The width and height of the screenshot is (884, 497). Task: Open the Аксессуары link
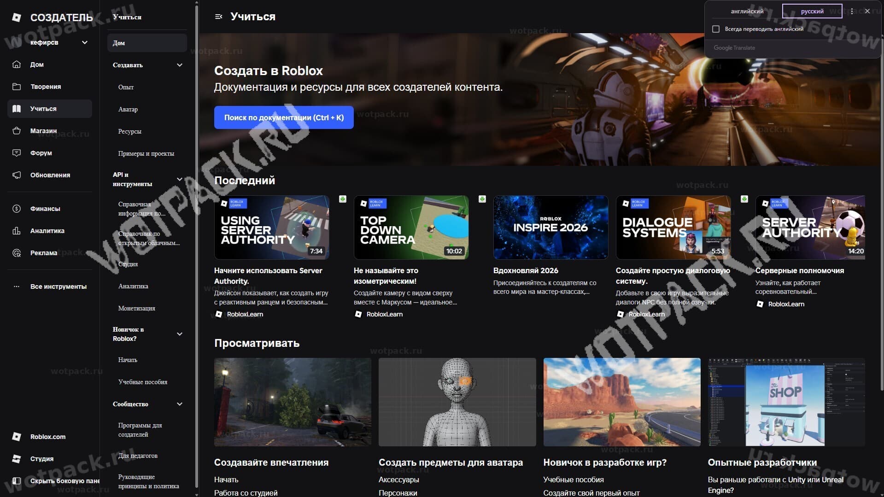click(399, 479)
